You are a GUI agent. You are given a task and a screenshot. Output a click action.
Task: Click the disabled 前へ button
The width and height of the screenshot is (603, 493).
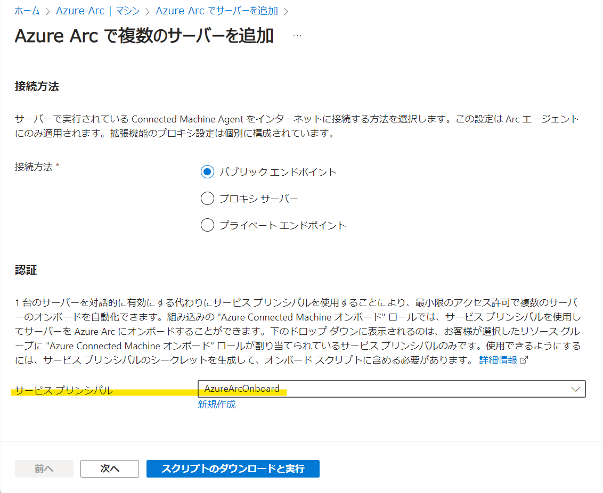point(44,469)
